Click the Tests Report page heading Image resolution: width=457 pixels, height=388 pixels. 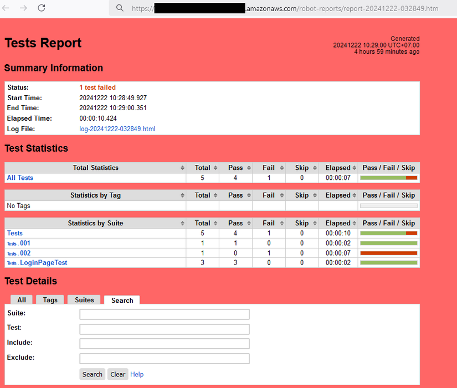point(43,43)
